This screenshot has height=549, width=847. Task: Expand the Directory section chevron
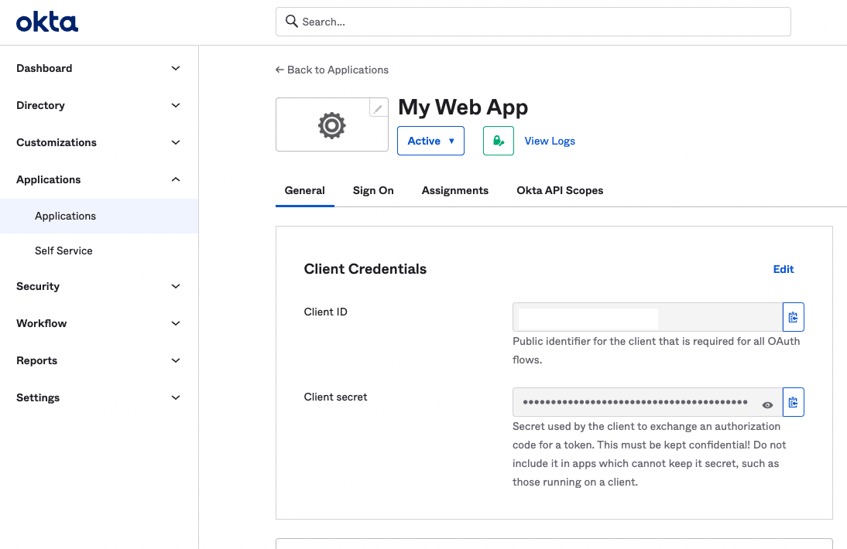tap(176, 105)
